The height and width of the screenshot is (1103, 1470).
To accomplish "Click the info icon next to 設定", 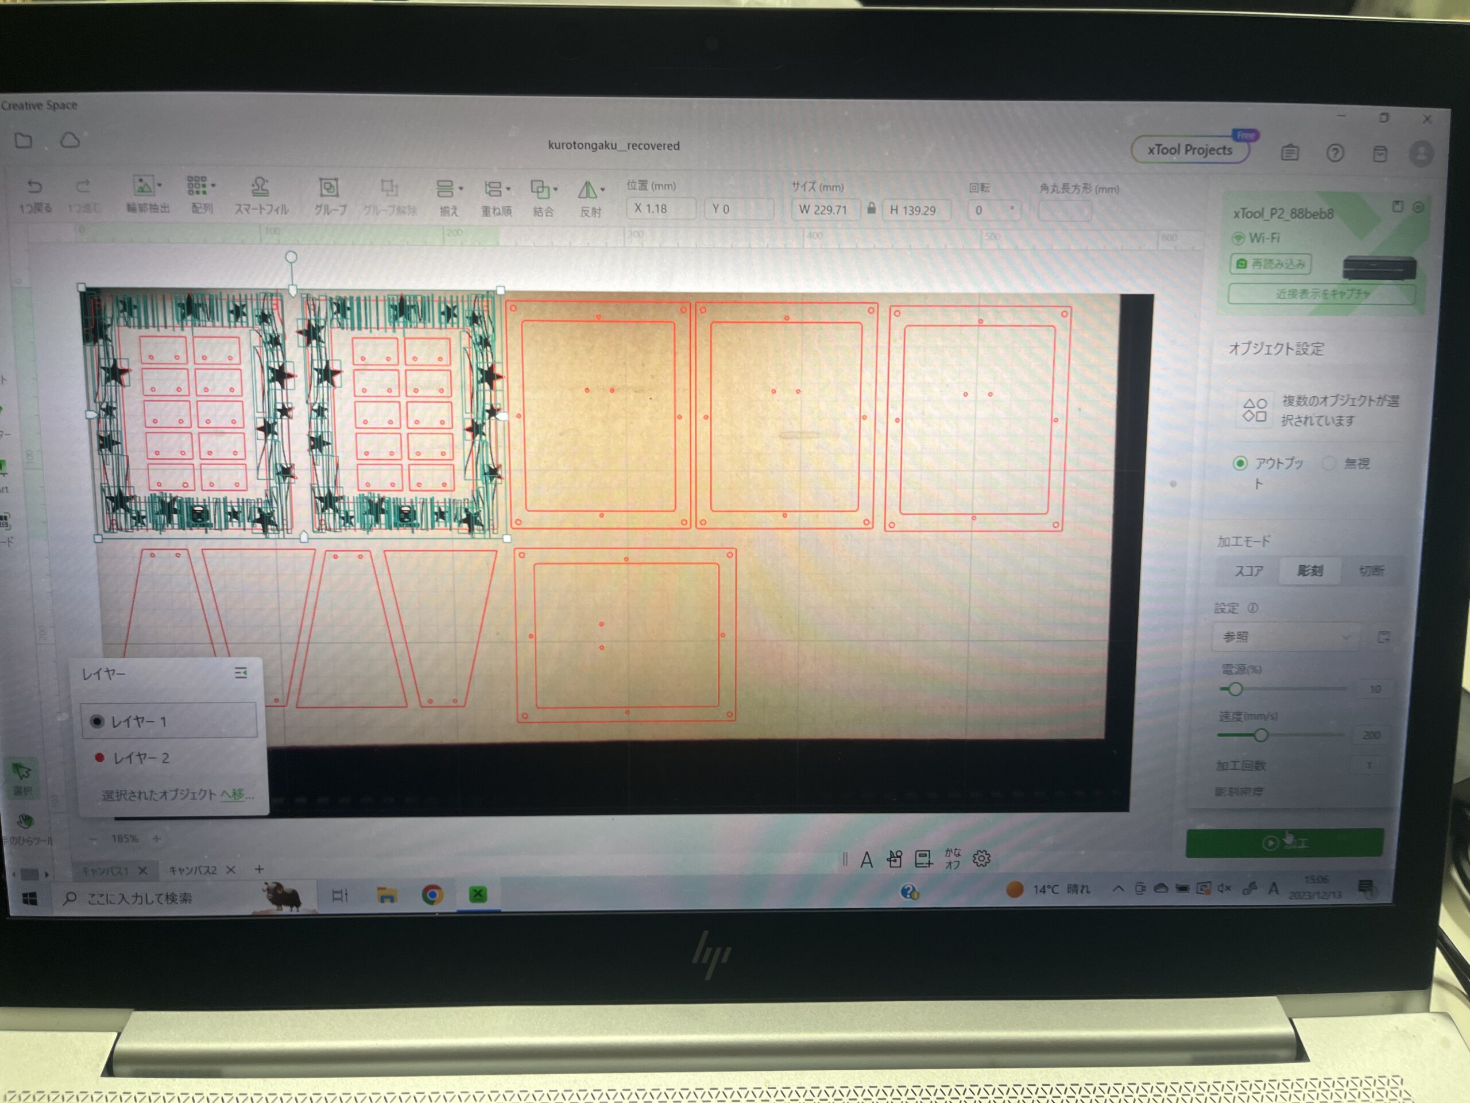I will [x=1253, y=608].
